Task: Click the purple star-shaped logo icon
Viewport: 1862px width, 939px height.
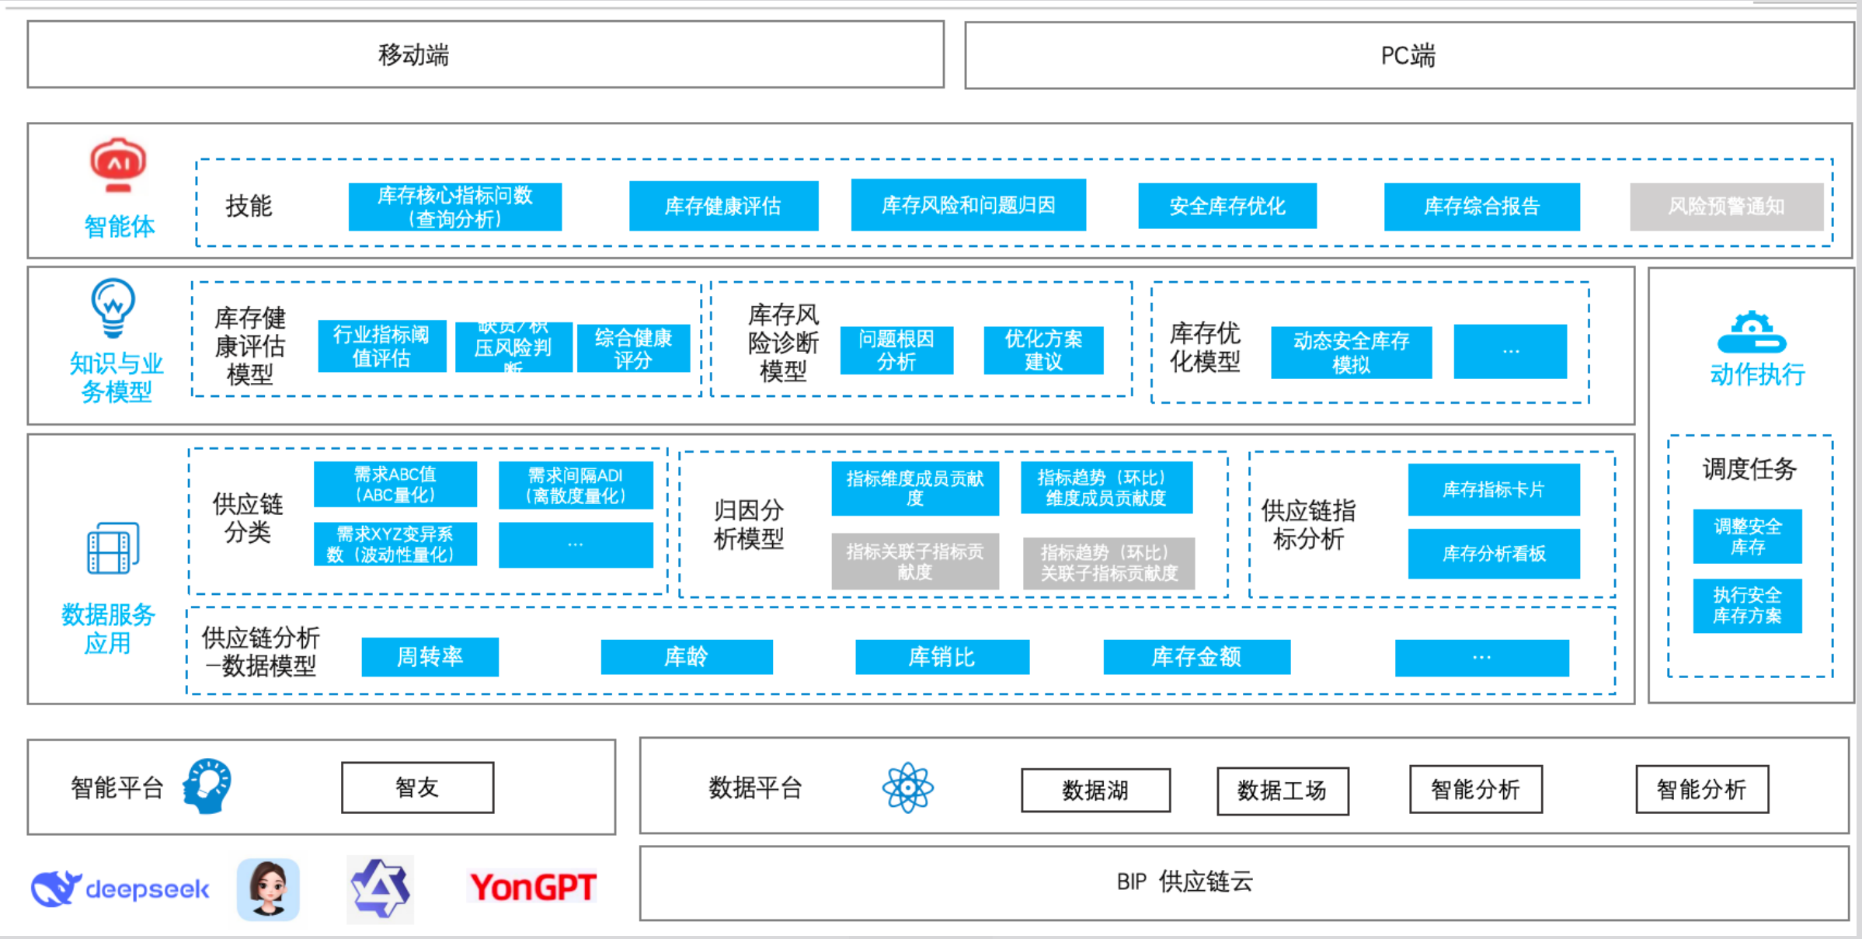Action: [x=380, y=889]
